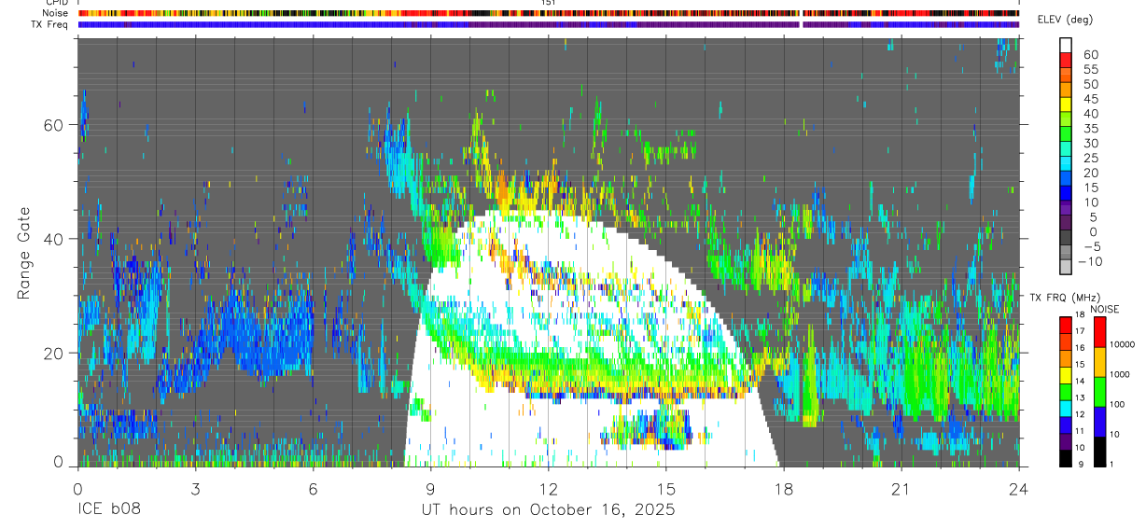Screen dimensions: 1146x529
Task: Click the black 9 MHz TX FRQ swatch
Action: 1066,458
